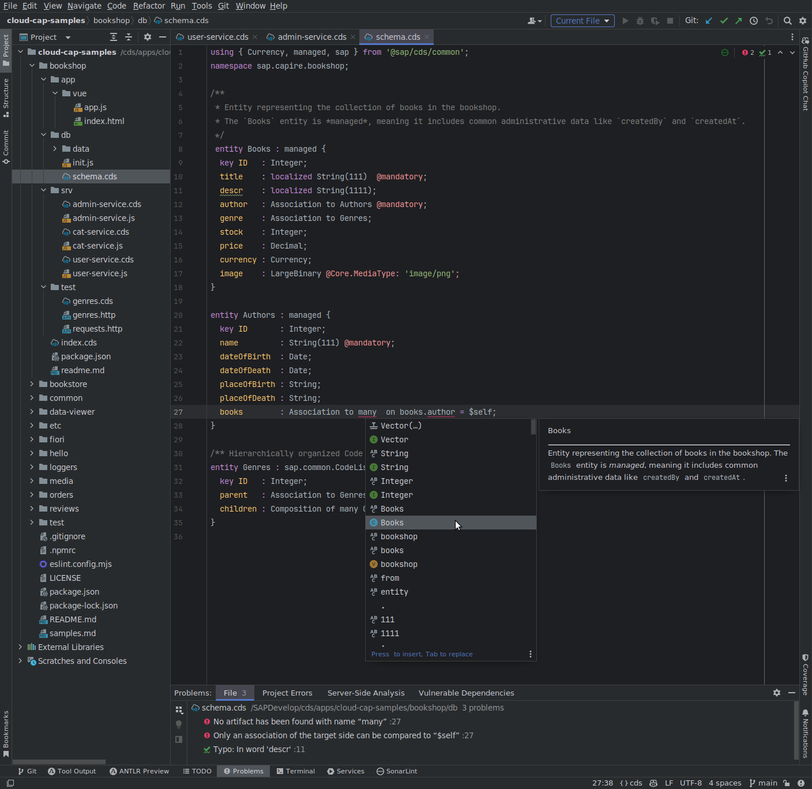
Task: Expand External Libraries node
Action: [21, 647]
